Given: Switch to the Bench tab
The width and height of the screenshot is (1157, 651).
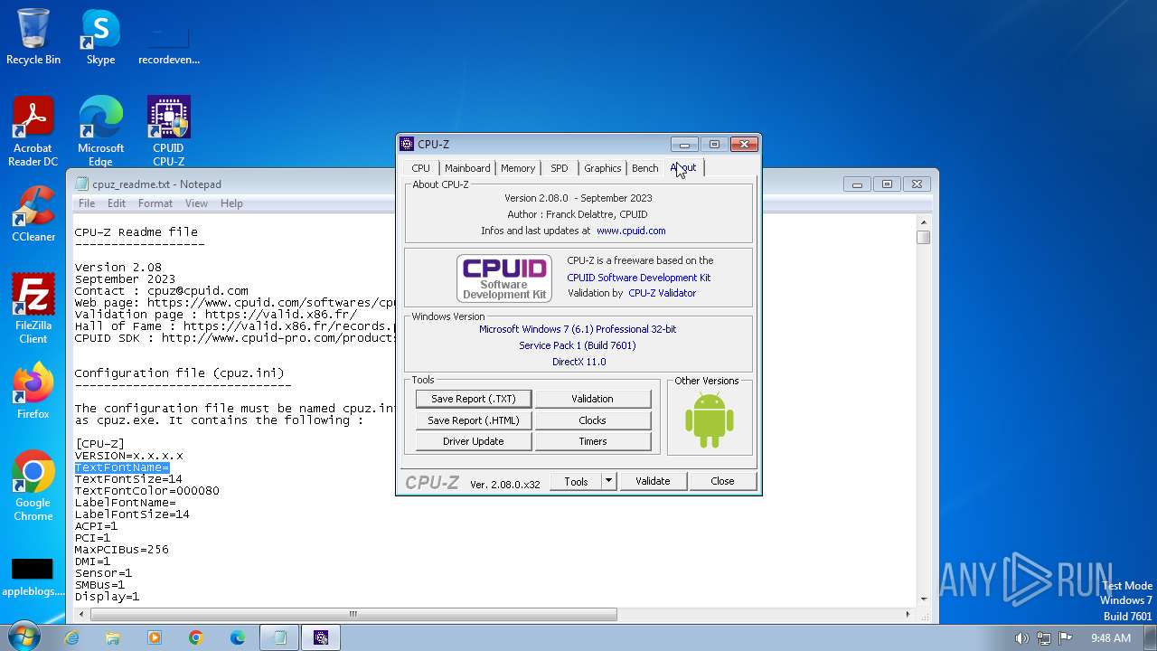Looking at the screenshot, I should (645, 168).
